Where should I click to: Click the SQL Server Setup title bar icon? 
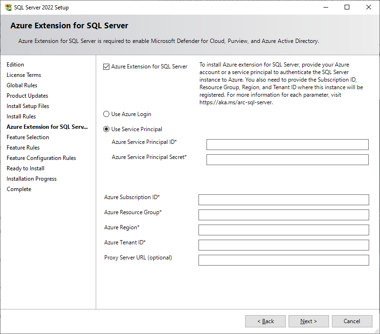[8, 7]
